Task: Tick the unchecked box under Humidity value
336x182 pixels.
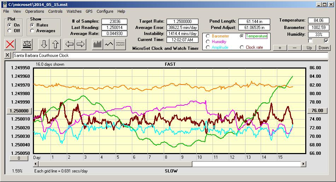Action: pyautogui.click(x=310, y=41)
